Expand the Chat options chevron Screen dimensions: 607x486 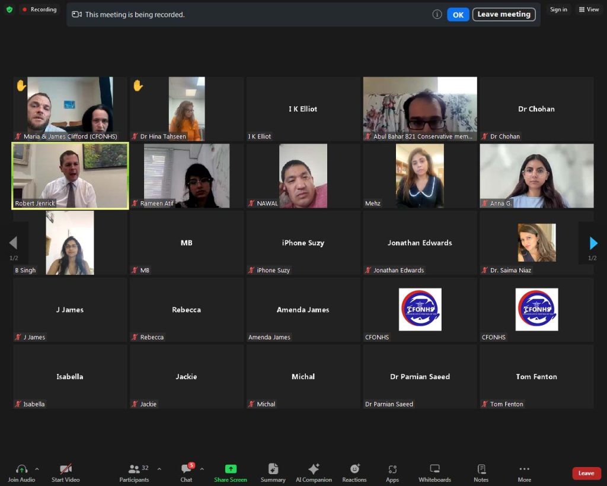(x=202, y=469)
